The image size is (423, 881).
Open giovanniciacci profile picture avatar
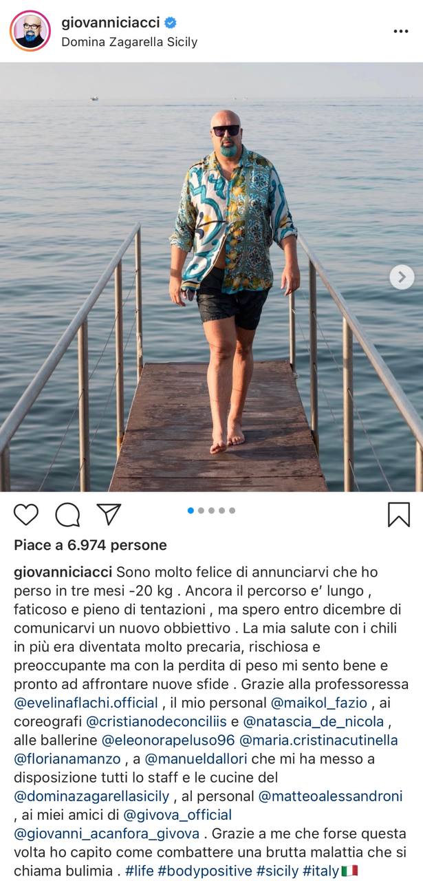(30, 31)
